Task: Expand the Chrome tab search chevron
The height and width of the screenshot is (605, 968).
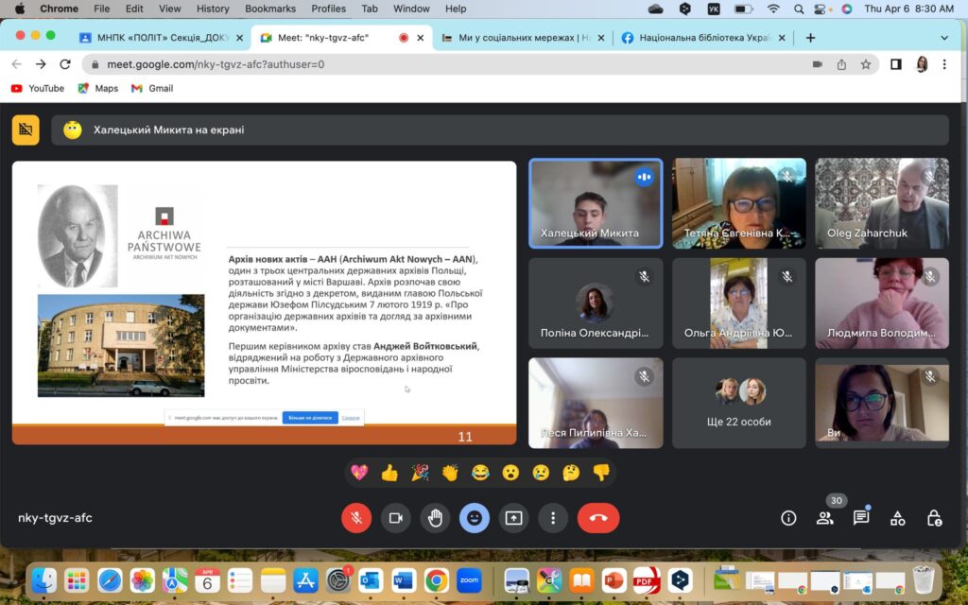Action: click(943, 38)
